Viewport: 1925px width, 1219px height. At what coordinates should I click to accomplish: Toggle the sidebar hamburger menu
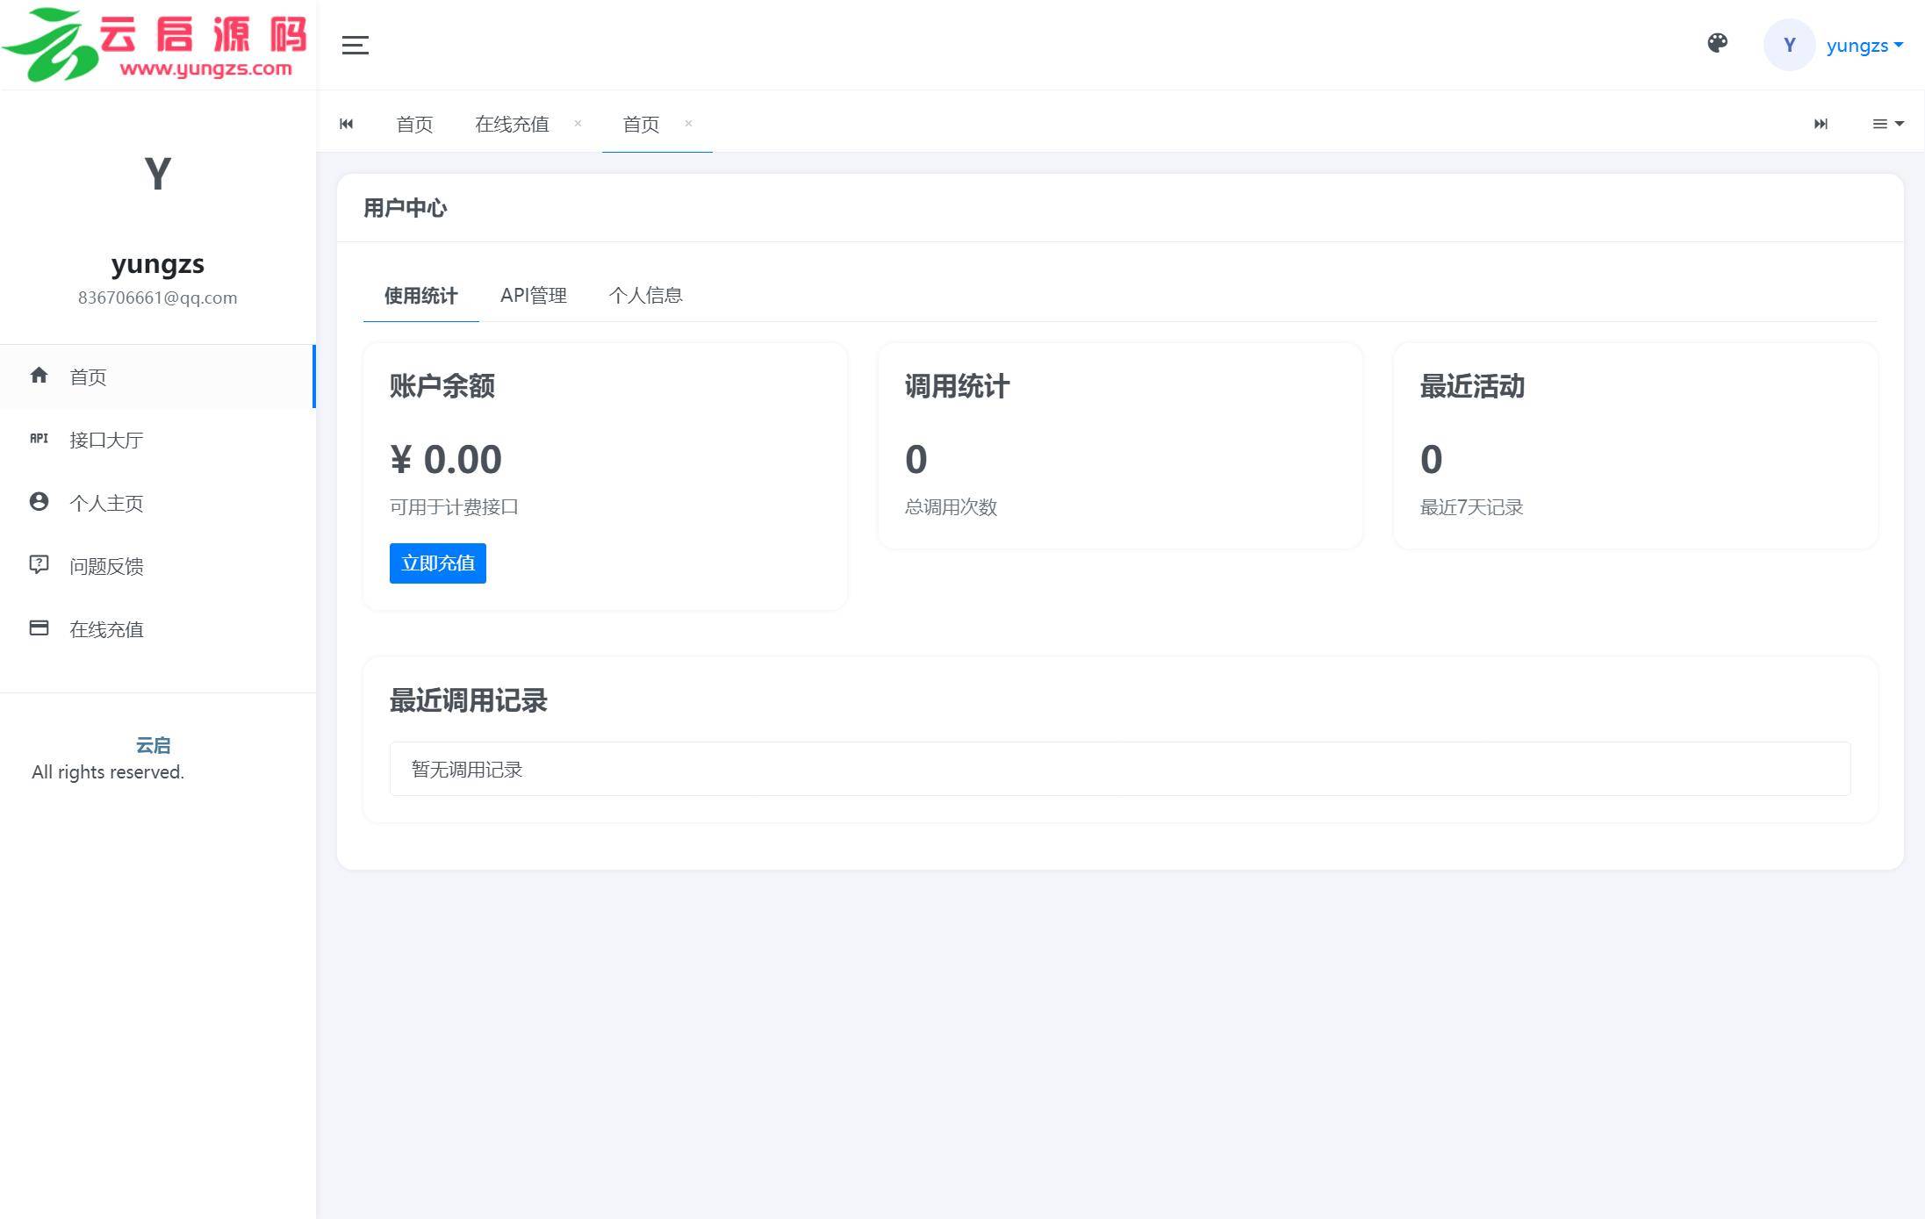(355, 45)
